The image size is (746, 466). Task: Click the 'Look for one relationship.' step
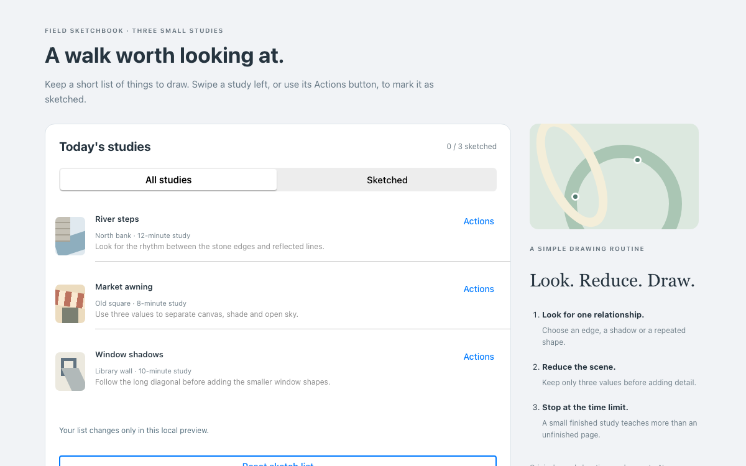(x=593, y=315)
